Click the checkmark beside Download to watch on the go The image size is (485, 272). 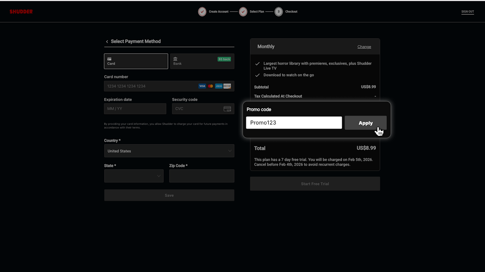click(x=257, y=75)
